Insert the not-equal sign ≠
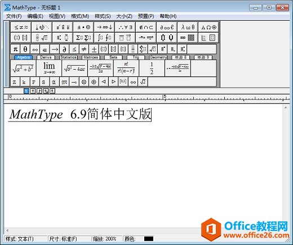Viewport: 293px width, 245px height. pyautogui.click(x=84, y=49)
